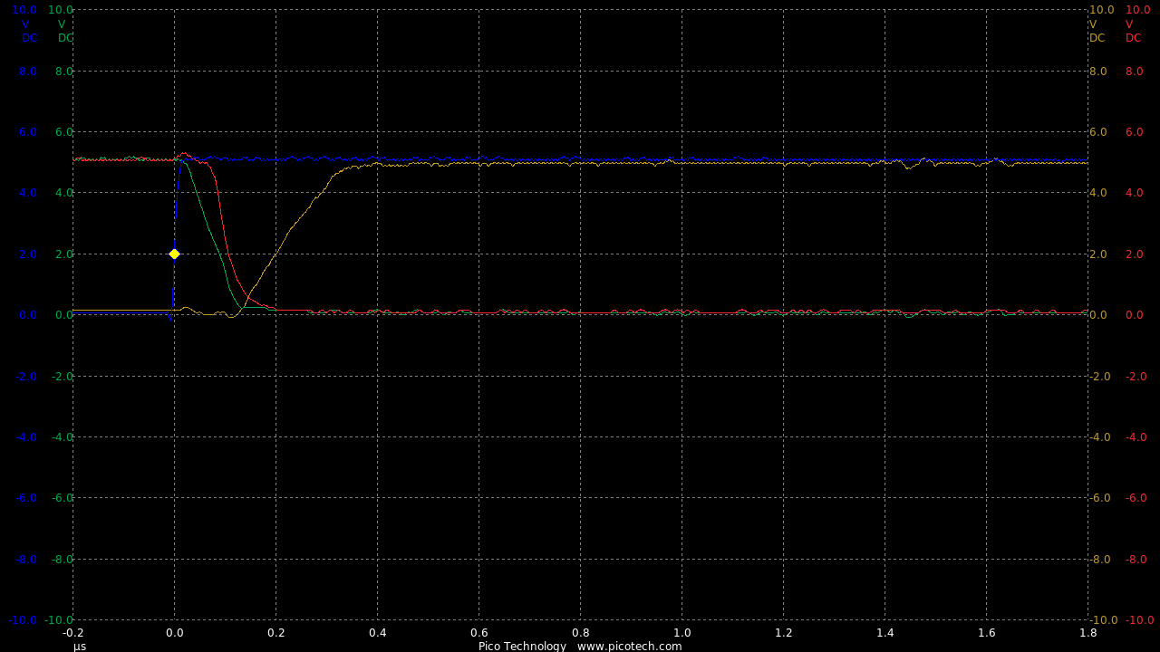The width and height of the screenshot is (1160, 652).
Task: Click the 1.8 time axis label
Action: [x=1088, y=633]
